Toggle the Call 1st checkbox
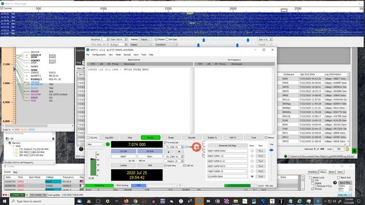This screenshot has height=205, width=365. pyautogui.click(x=184, y=166)
